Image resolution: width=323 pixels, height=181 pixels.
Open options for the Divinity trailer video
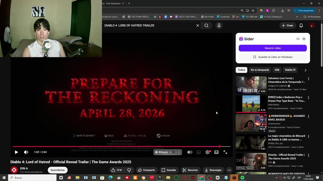[308, 155]
